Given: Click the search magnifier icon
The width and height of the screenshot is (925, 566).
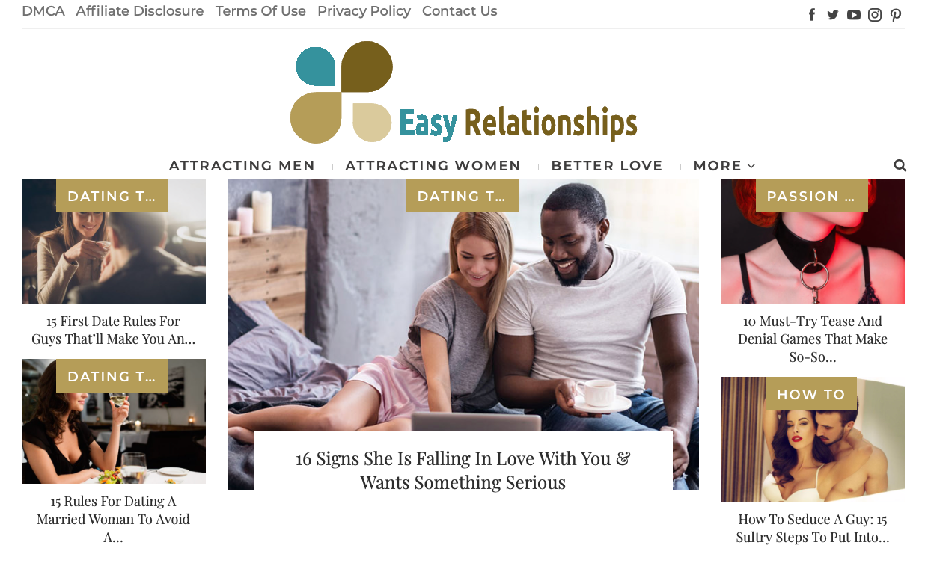Looking at the screenshot, I should (x=900, y=165).
